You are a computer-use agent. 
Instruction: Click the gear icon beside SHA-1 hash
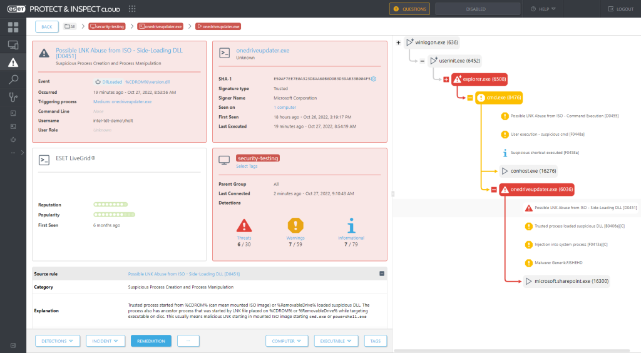coord(374,79)
